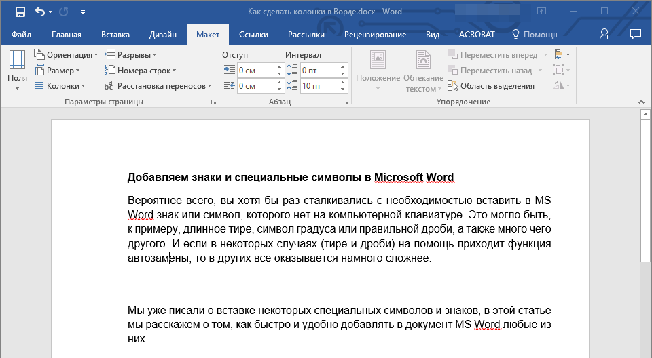Open the Параметры страницы dialog launcher
652x358 pixels.
(x=214, y=102)
